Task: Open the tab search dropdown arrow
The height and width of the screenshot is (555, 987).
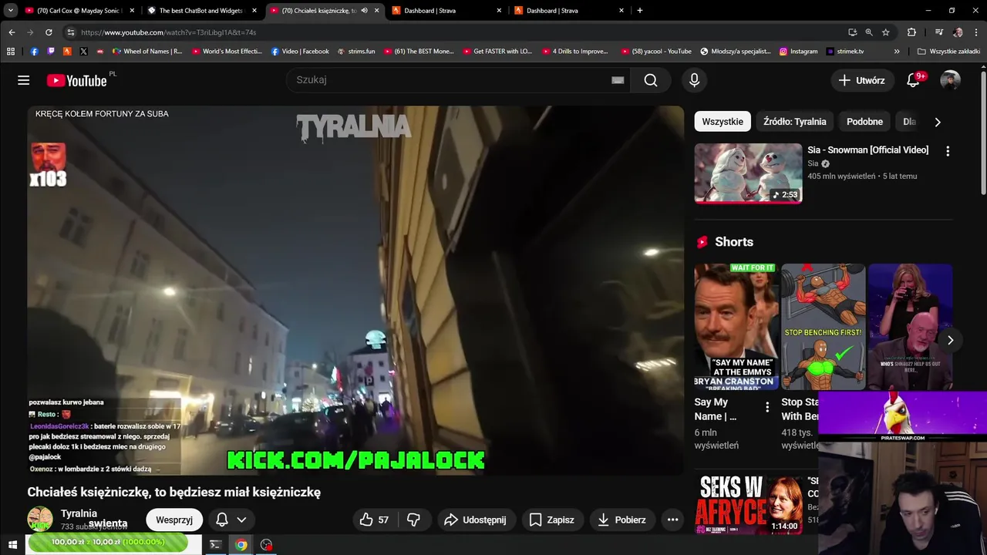Action: coord(11,11)
